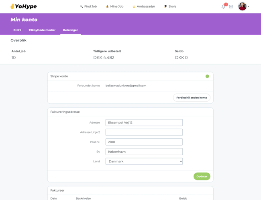This screenshot has height=200, width=261.
Task: Click the Min konto page title
Action: click(x=24, y=20)
